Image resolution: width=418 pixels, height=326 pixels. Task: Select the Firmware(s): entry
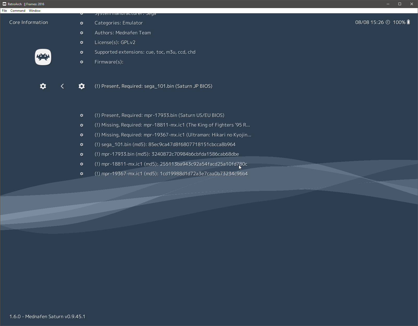[109, 62]
